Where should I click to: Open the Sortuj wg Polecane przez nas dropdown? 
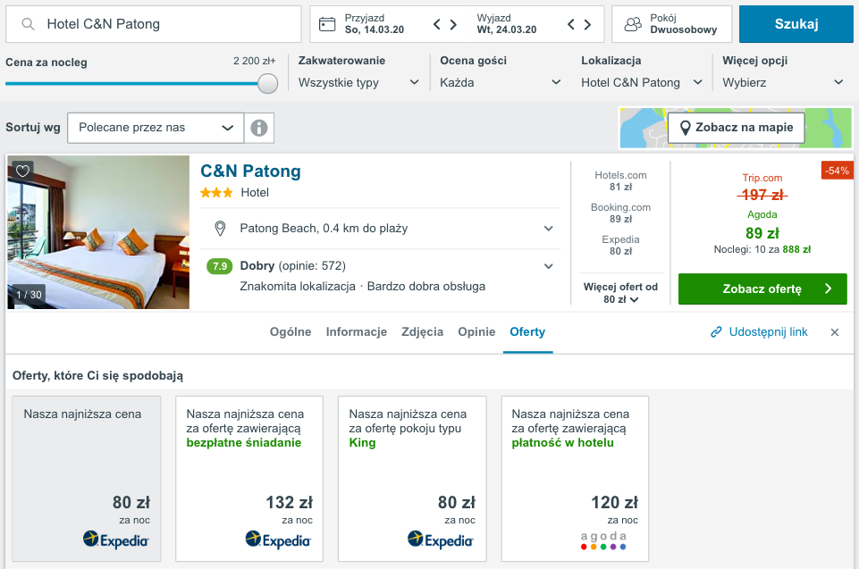point(156,128)
